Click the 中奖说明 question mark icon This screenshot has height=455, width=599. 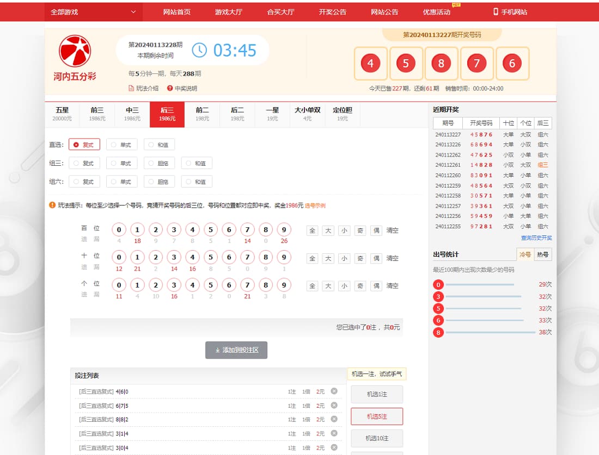pos(170,88)
